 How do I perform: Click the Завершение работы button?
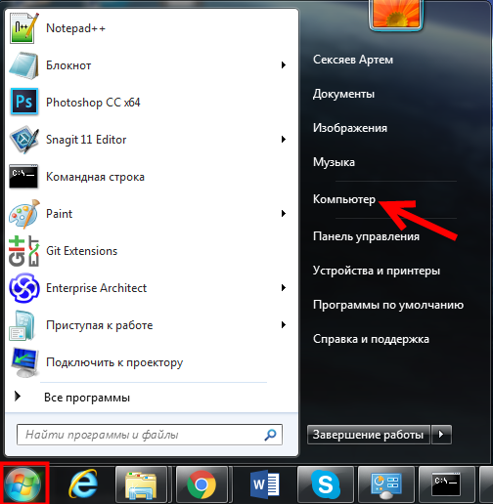pos(368,435)
